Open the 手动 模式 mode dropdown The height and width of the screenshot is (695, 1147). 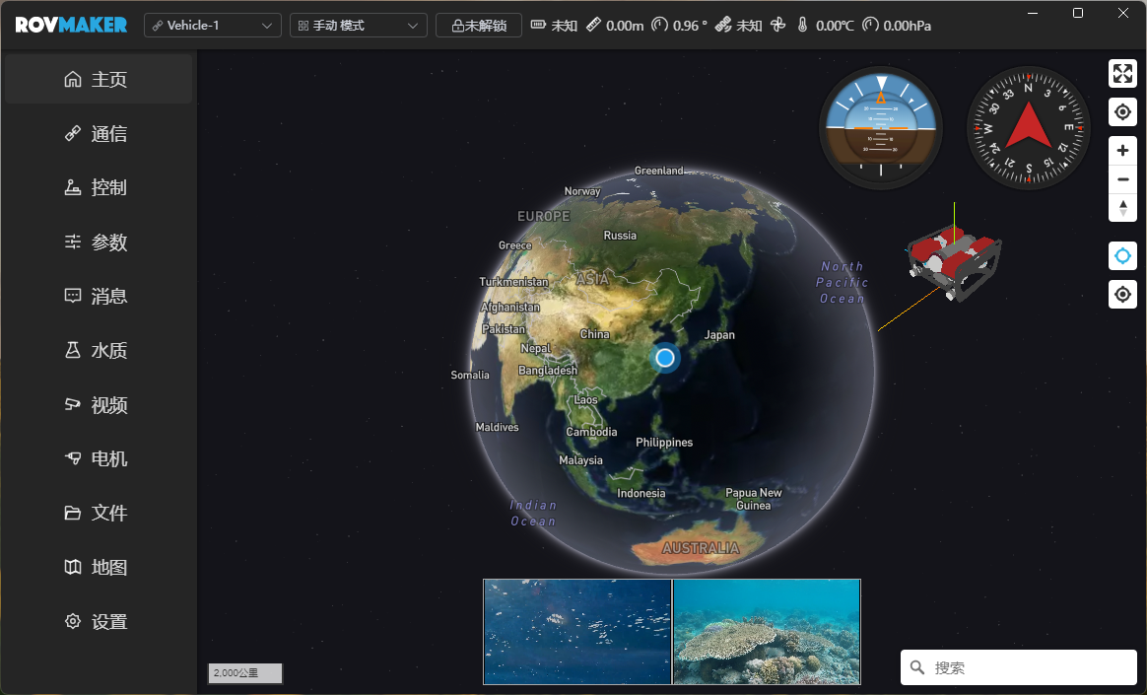pos(359,26)
